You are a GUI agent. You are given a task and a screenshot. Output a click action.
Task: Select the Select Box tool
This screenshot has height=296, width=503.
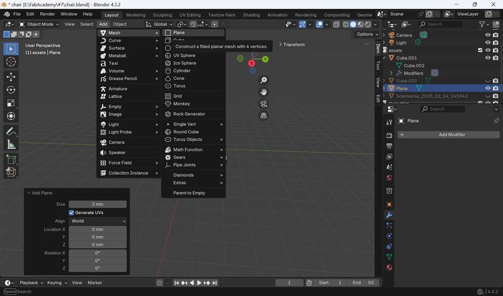(x=11, y=49)
